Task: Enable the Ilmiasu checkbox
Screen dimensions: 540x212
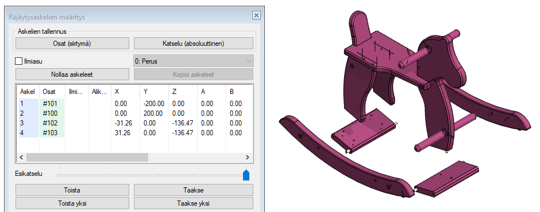Action: tap(18, 61)
